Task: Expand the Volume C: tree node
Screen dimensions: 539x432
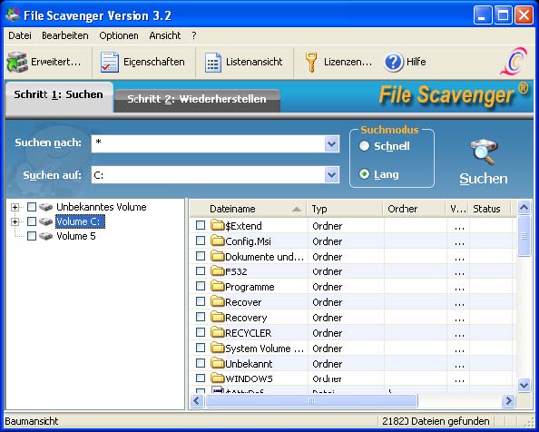Action: [x=15, y=221]
